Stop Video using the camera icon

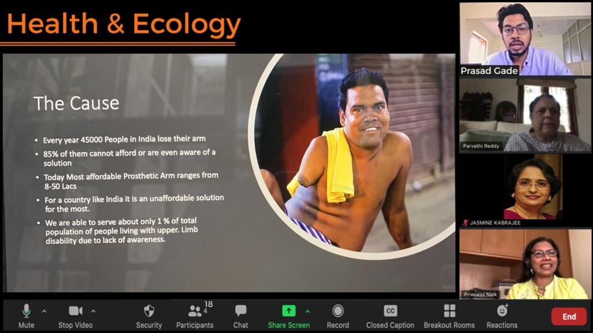point(75,312)
